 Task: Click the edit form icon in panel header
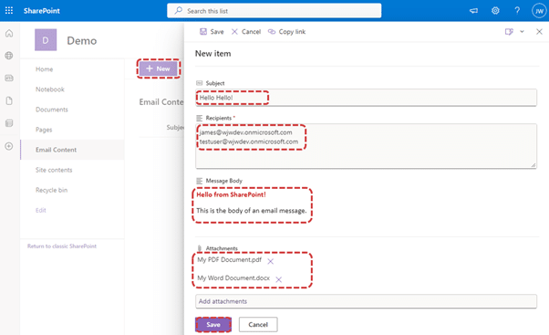[x=509, y=32]
